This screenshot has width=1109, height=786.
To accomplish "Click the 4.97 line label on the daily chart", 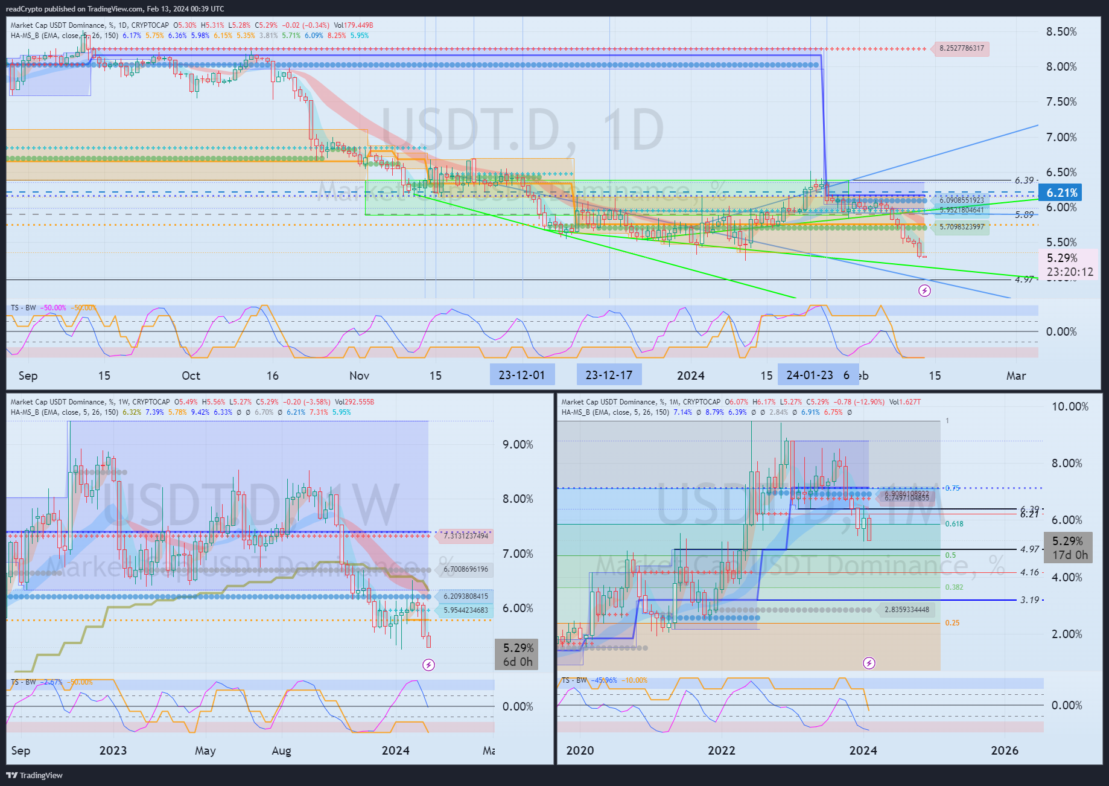I will pos(1024,280).
